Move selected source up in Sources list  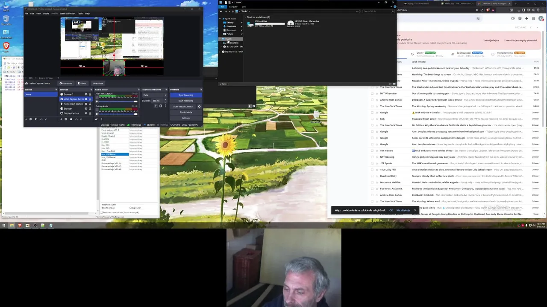(x=76, y=119)
